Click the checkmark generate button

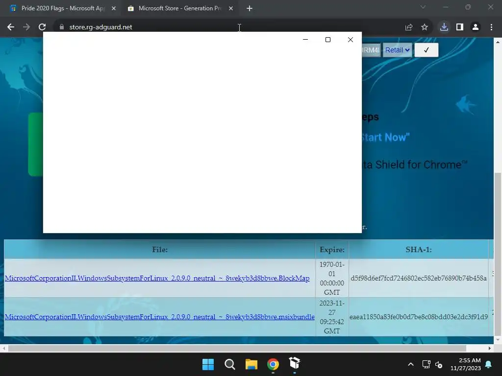[x=426, y=50]
